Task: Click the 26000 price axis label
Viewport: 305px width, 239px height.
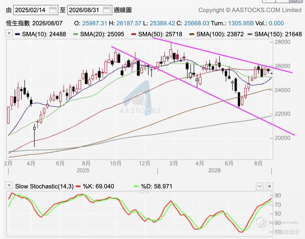Action: (x=282, y=66)
